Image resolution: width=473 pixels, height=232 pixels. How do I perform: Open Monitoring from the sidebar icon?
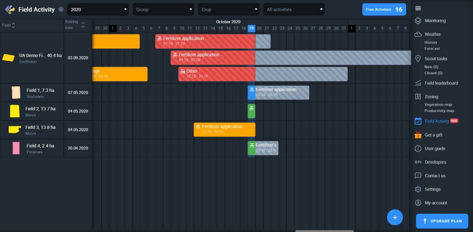tap(418, 21)
